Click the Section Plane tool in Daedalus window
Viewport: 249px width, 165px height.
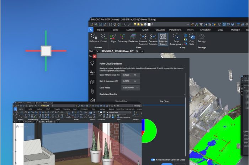pos(90,115)
